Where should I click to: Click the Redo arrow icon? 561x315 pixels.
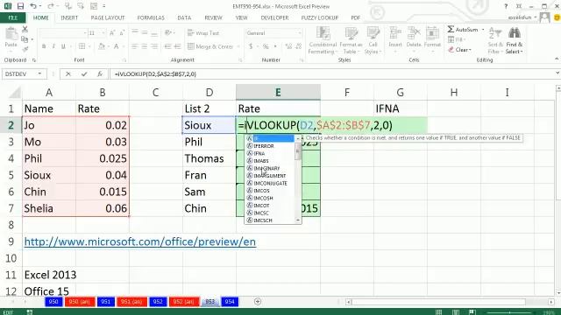(x=50, y=6)
